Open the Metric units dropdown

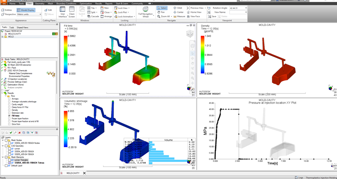point(29,14)
